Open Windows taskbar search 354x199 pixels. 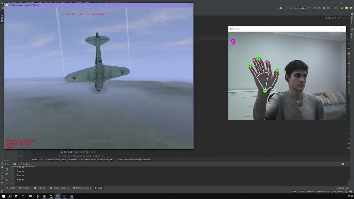[x=10, y=196]
